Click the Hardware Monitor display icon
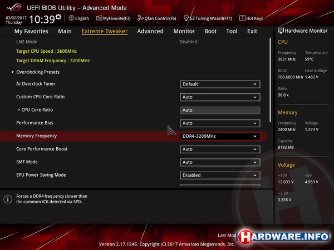 pos(281,31)
